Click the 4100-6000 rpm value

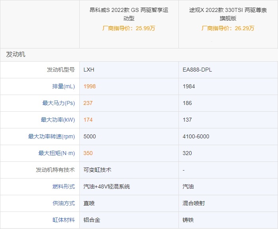coord(196,136)
